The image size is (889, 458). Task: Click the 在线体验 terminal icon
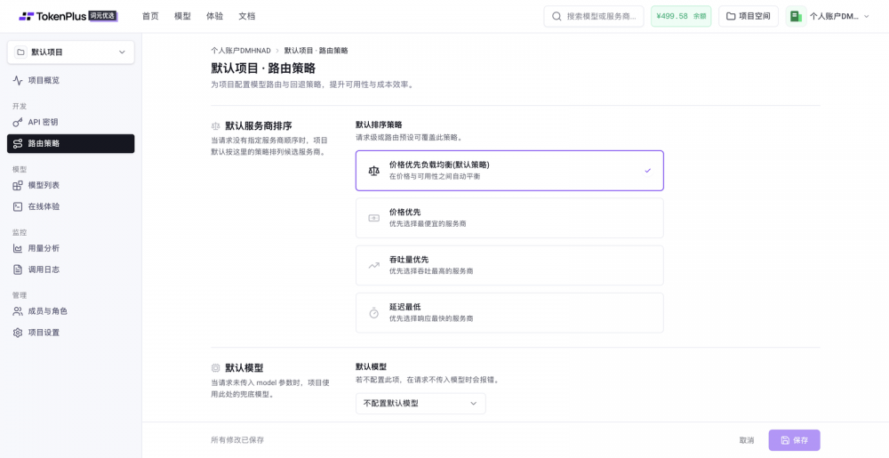point(18,207)
